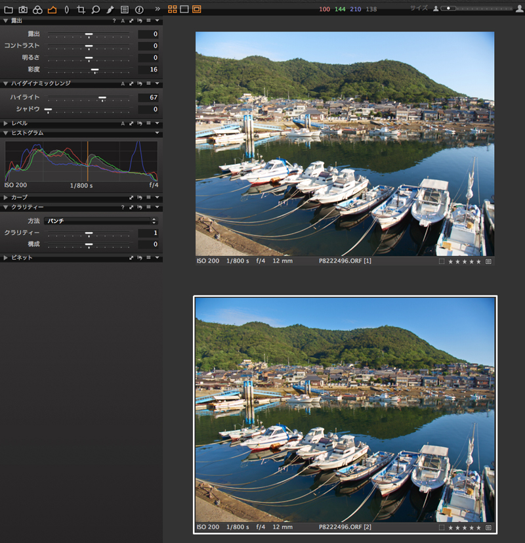
Task: Open the Library folder tool tab
Action: [x=9, y=10]
